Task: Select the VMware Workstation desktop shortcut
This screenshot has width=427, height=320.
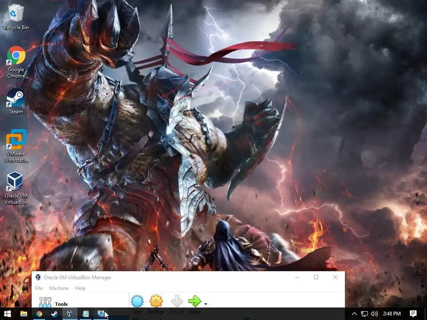Action: [x=16, y=146]
